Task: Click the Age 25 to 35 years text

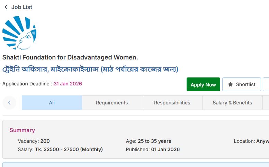Action: 149,141
